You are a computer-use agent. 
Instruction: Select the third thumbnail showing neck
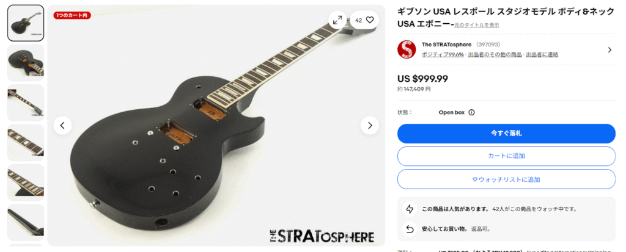tap(26, 103)
